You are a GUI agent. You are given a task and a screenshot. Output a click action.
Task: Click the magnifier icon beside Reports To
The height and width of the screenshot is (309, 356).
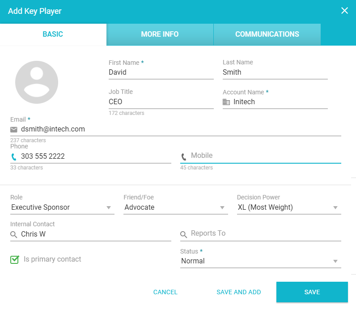point(184,234)
